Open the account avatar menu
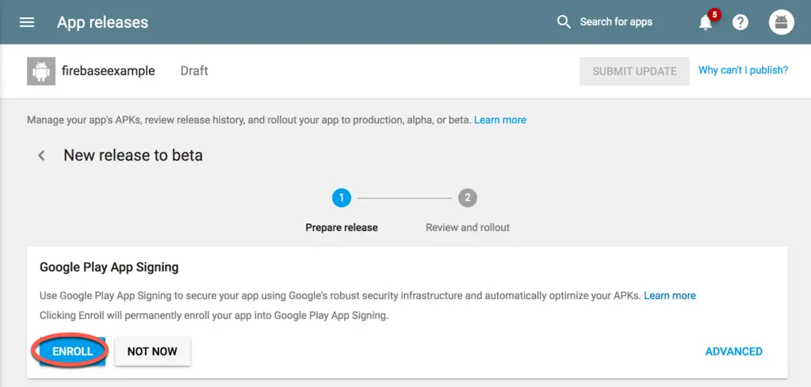 coord(781,22)
